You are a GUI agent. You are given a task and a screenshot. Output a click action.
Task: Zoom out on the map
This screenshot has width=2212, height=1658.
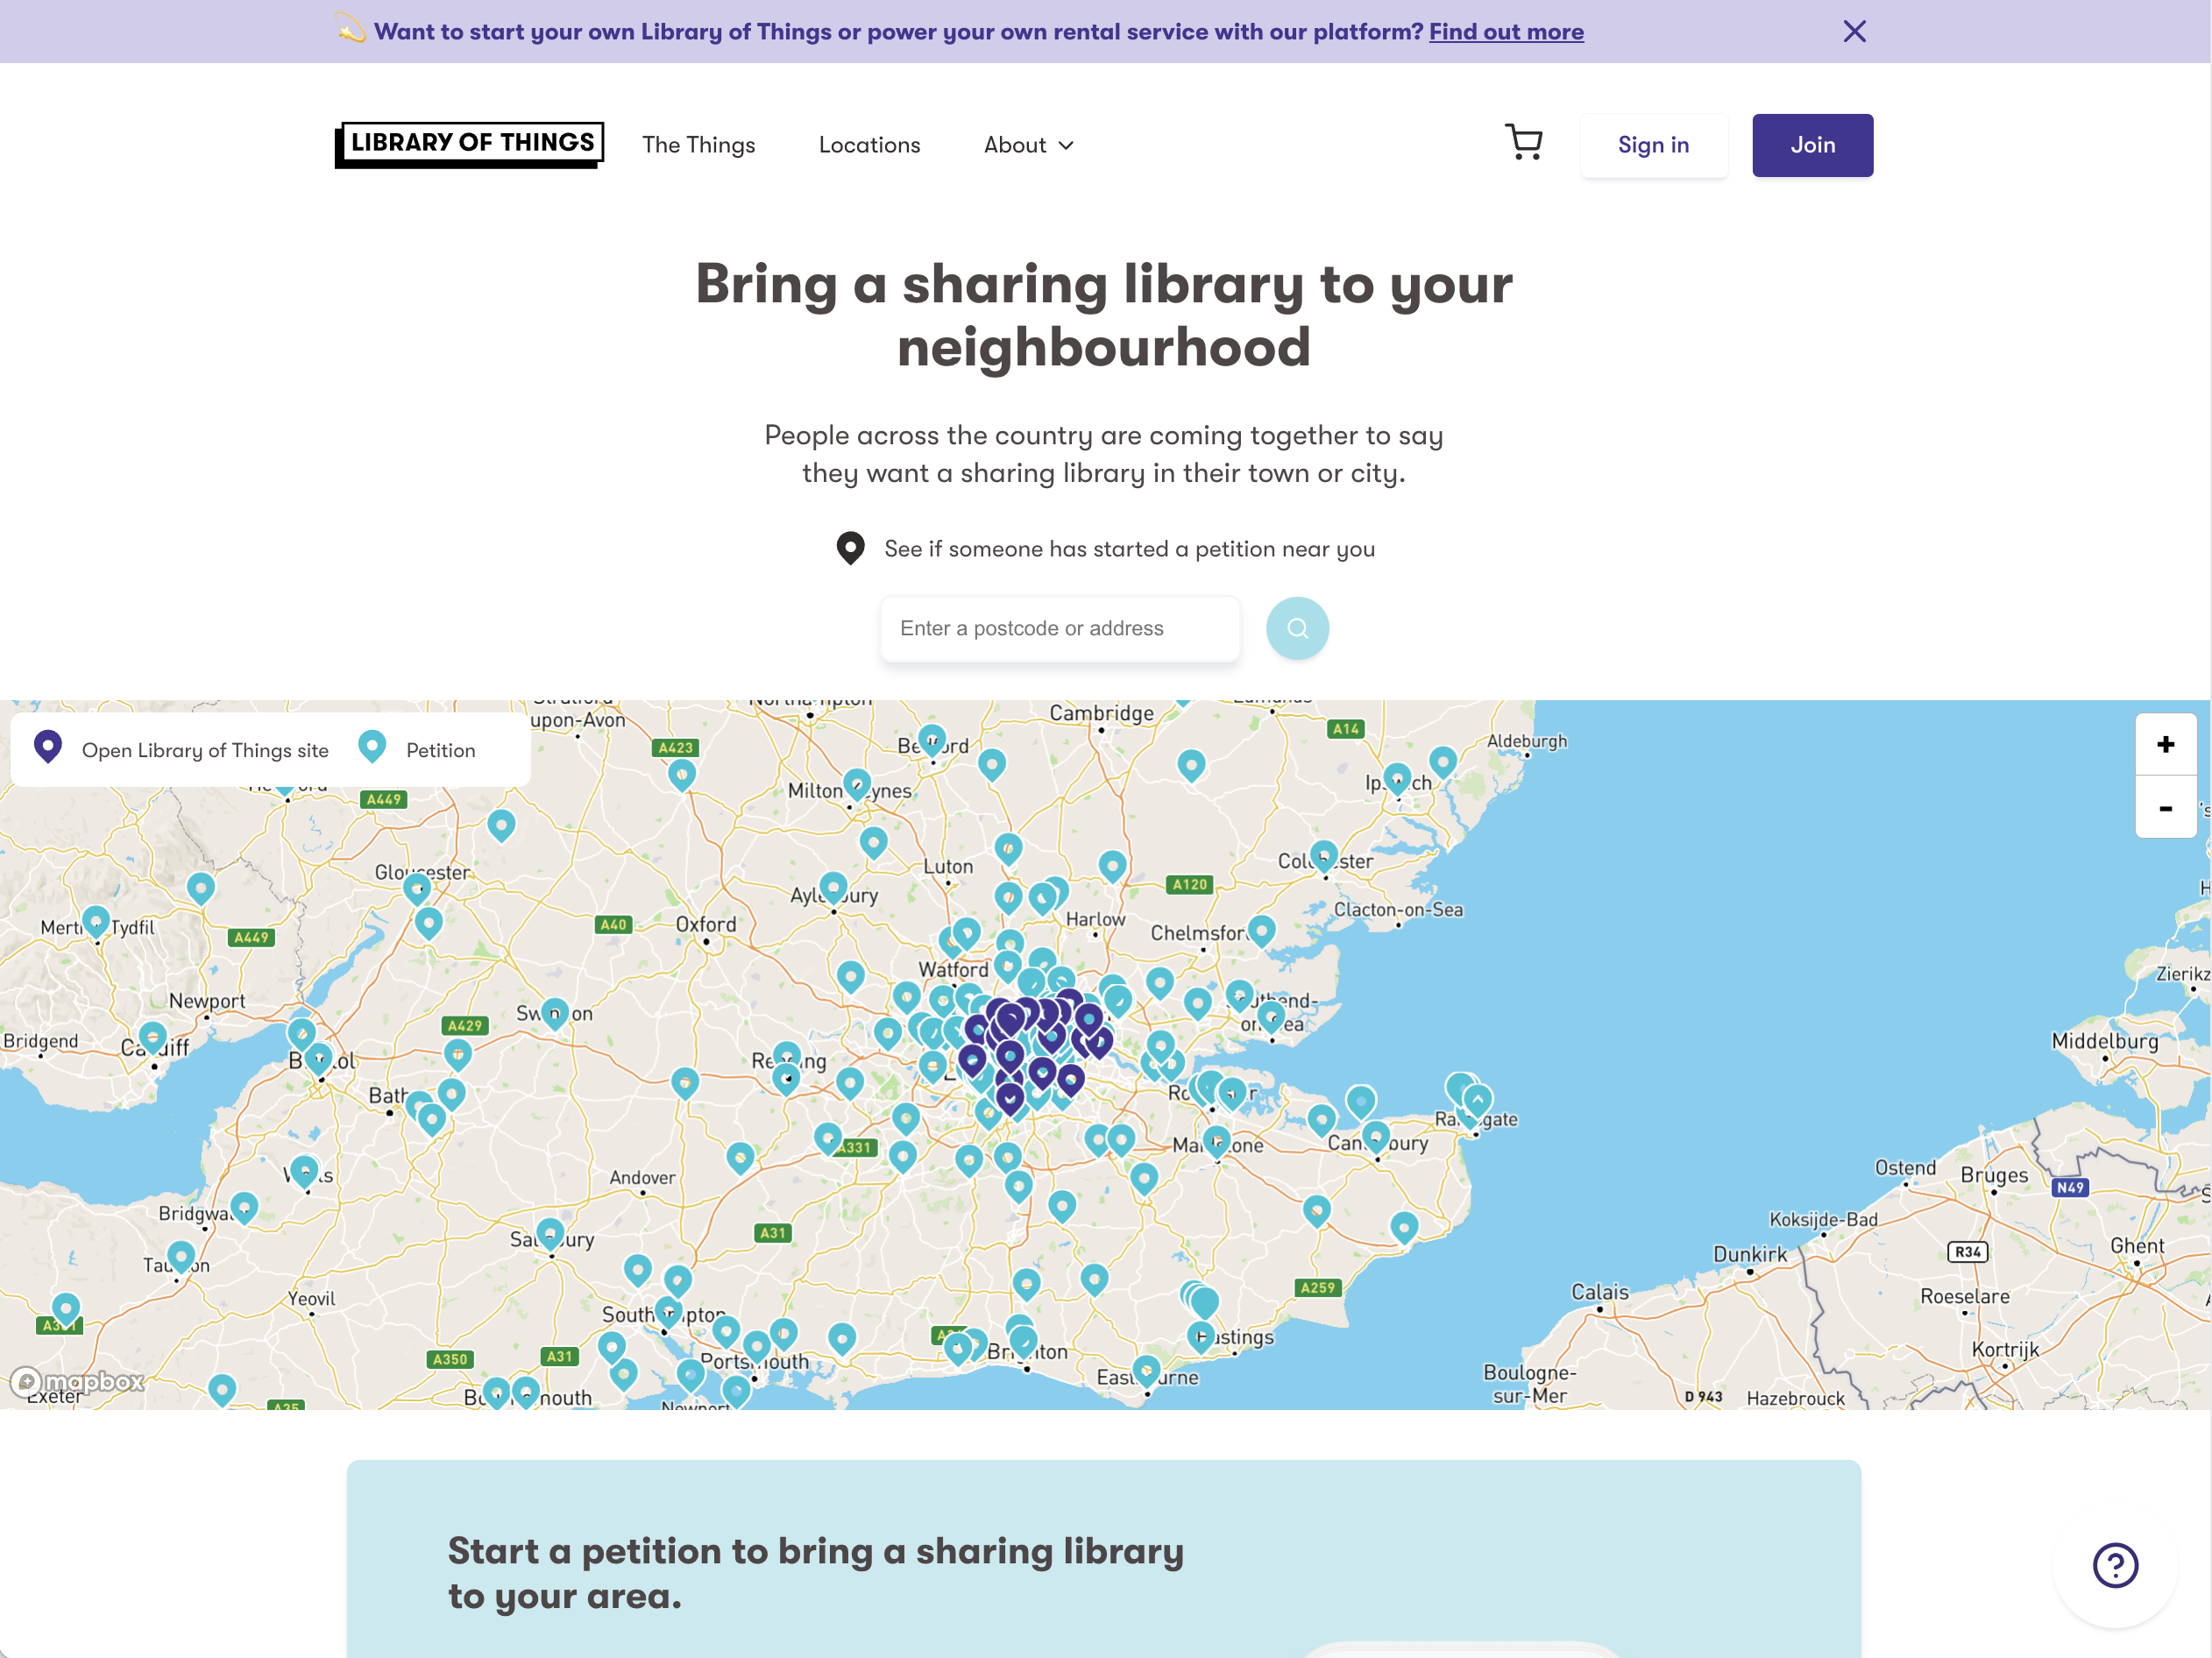tap(2165, 807)
